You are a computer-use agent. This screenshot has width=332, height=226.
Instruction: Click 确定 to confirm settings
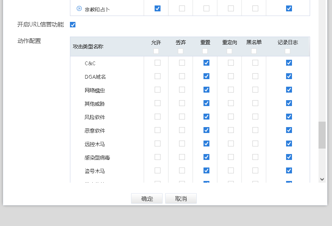147,199
